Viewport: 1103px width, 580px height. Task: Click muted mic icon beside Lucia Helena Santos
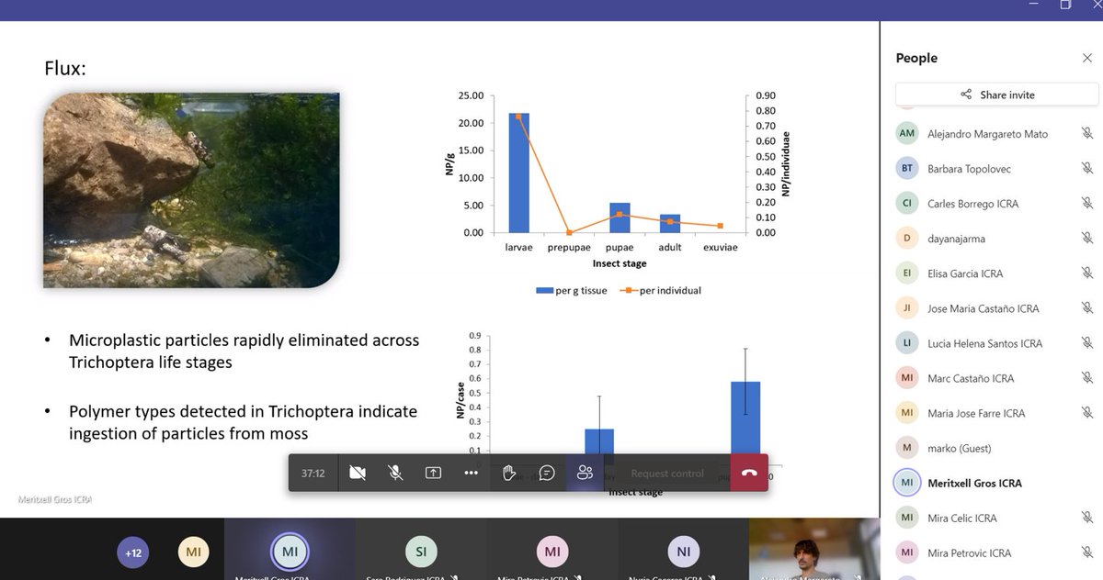point(1086,342)
